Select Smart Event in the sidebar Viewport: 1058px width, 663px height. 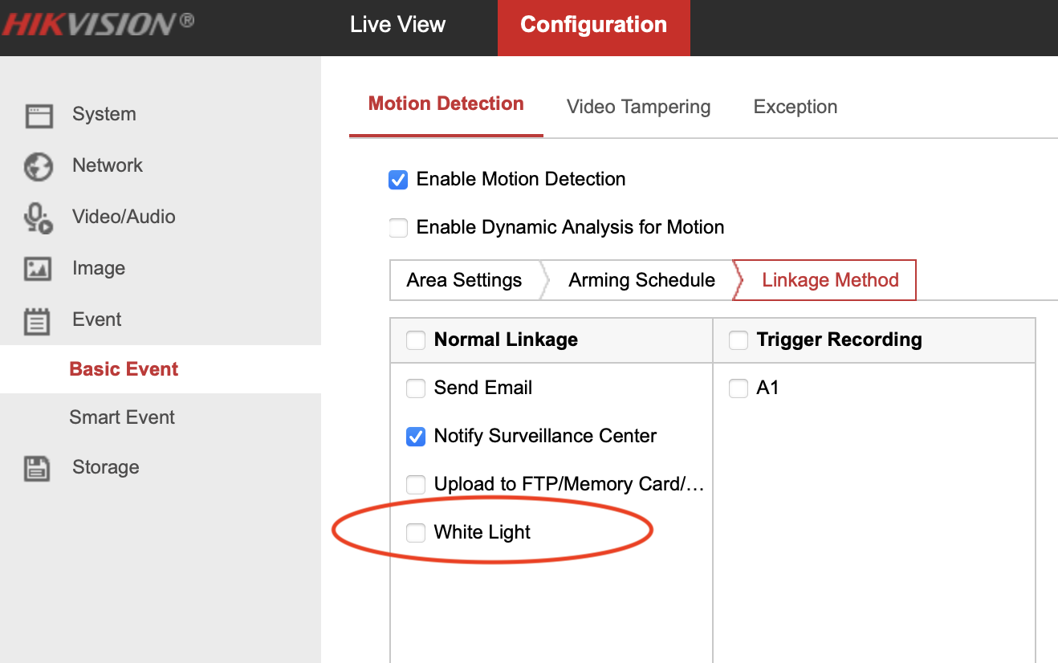pos(122,417)
